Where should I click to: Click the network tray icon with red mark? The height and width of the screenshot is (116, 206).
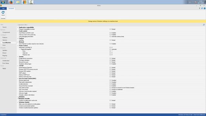pos(195,2)
